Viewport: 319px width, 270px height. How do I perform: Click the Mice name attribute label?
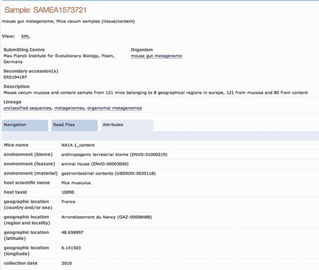[16, 145]
